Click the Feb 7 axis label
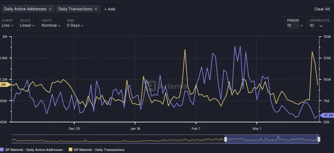The height and width of the screenshot is (153, 334). point(196,129)
